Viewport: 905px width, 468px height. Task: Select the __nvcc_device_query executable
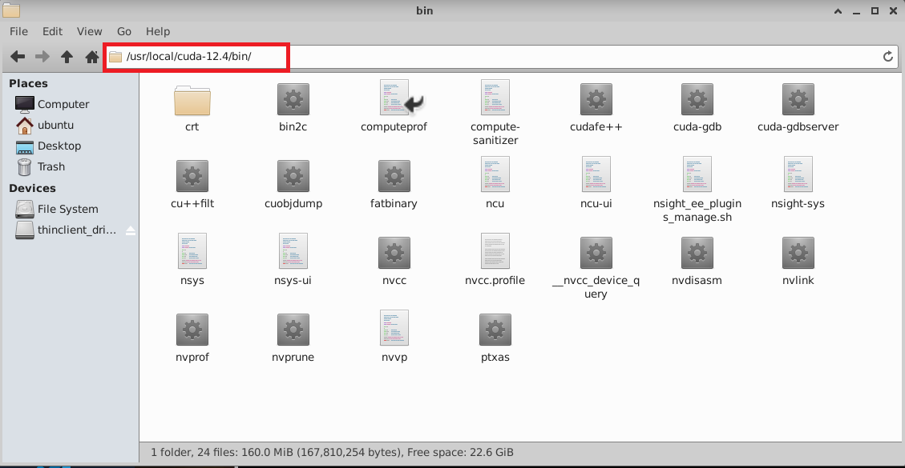pos(596,253)
